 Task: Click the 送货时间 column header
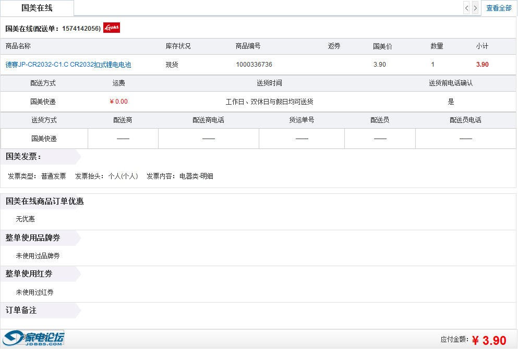coord(269,83)
